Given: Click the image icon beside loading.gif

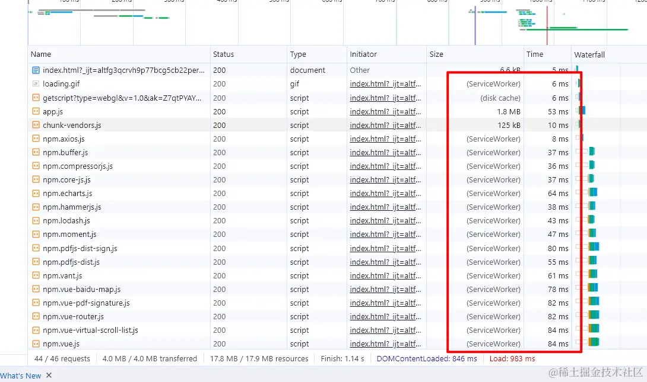Looking at the screenshot, I should tap(36, 84).
